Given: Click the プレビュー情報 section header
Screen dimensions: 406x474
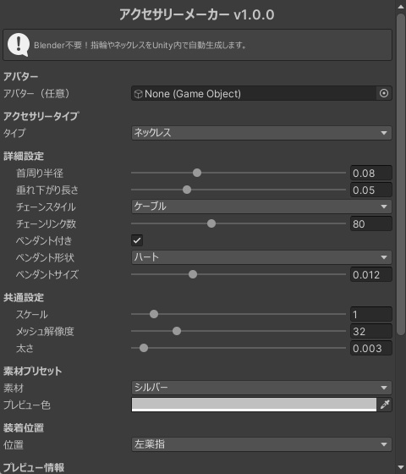Looking at the screenshot, I should (x=34, y=467).
